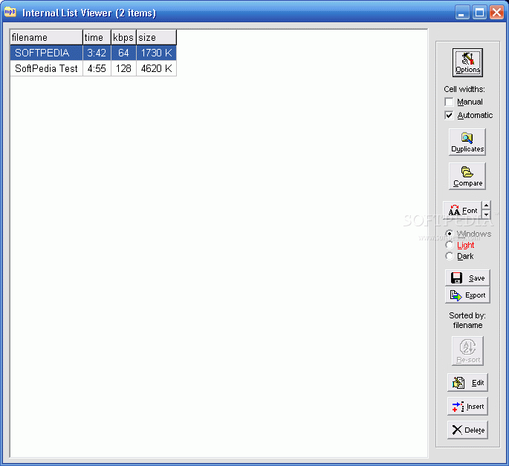Insert a new entry
The image size is (509, 466).
click(x=467, y=406)
